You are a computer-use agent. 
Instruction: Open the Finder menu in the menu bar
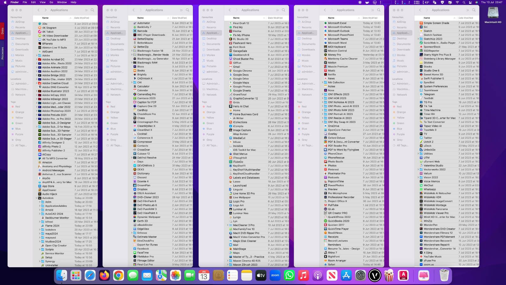point(15,2)
